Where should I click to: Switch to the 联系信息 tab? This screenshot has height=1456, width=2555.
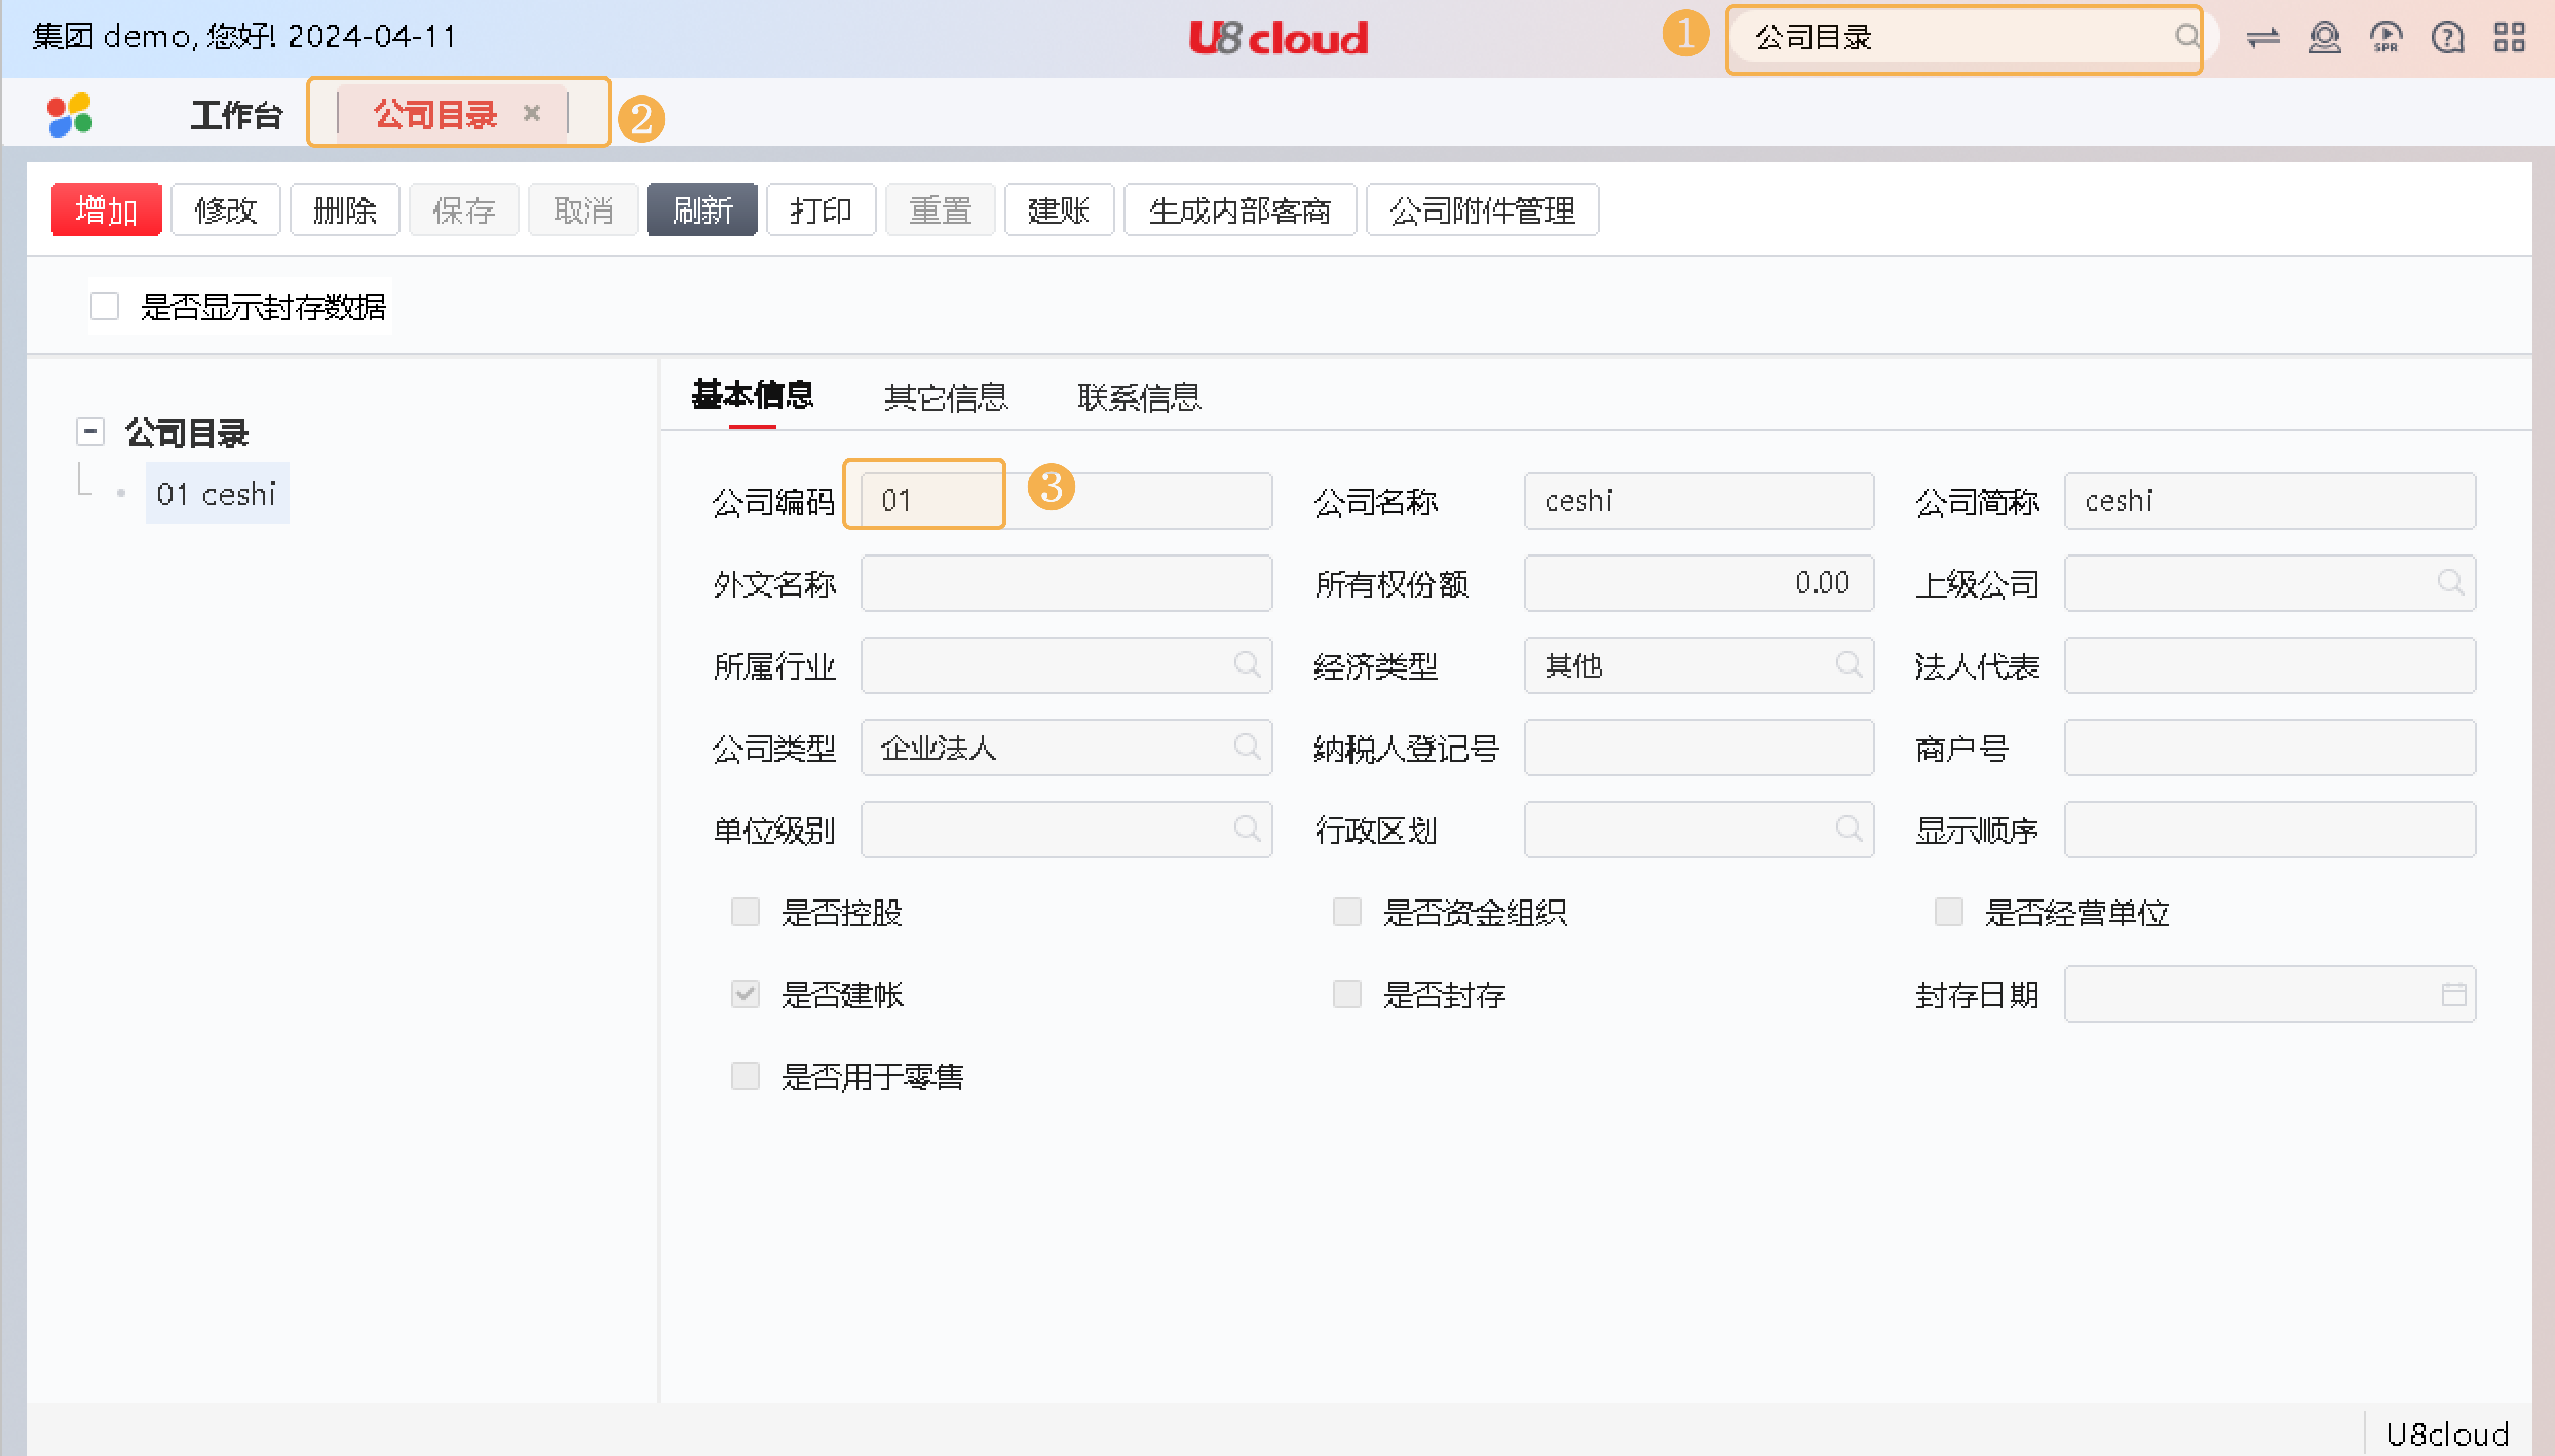click(1139, 397)
